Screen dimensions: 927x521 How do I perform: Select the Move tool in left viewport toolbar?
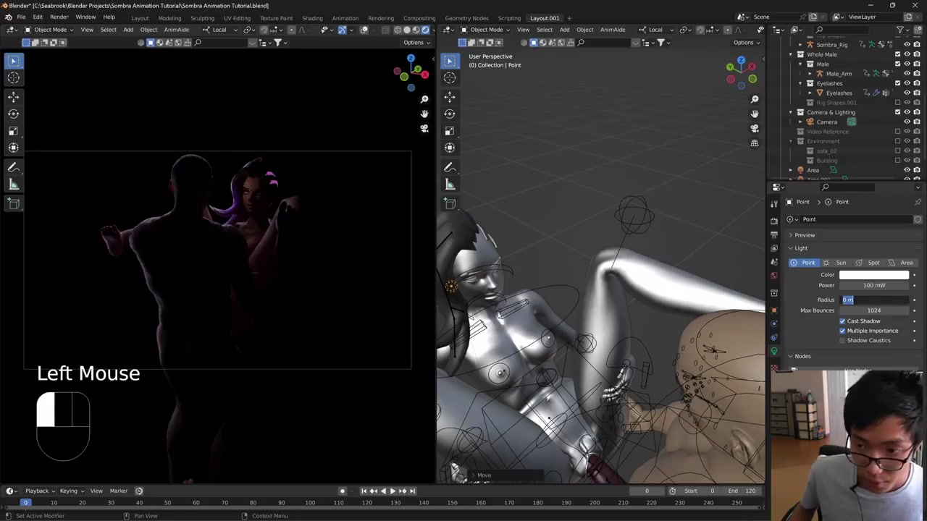pyautogui.click(x=13, y=96)
